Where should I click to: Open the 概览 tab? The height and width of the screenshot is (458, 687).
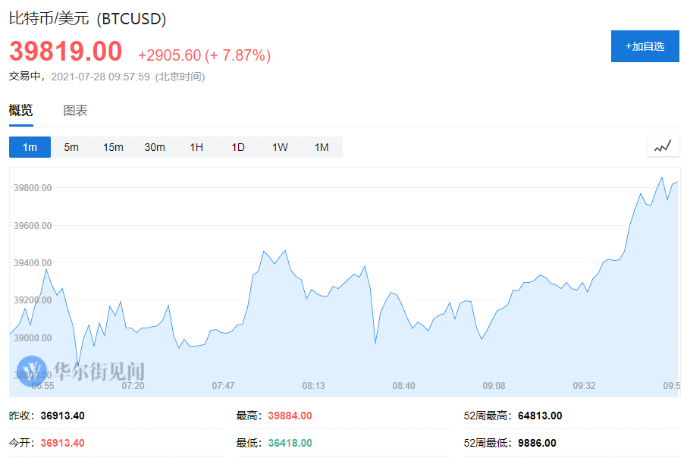tap(21, 111)
